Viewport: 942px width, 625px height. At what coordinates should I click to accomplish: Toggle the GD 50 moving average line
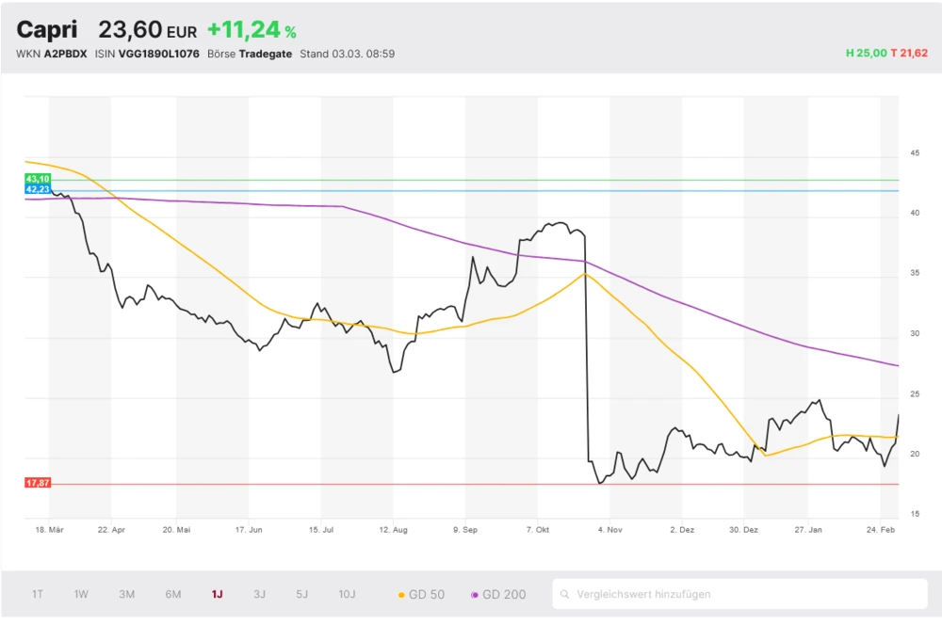pyautogui.click(x=421, y=594)
